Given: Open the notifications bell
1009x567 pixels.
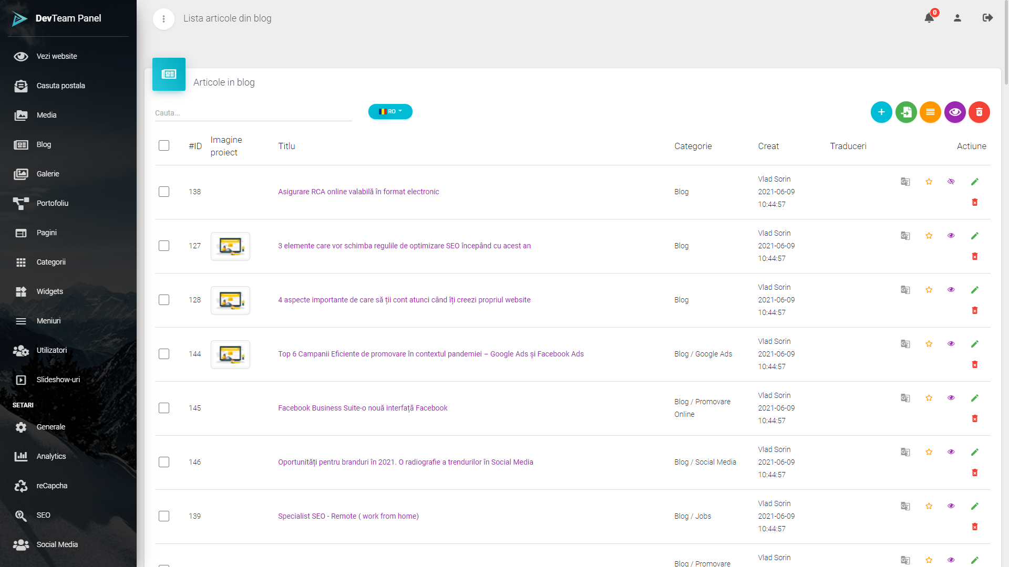Looking at the screenshot, I should click(929, 18).
